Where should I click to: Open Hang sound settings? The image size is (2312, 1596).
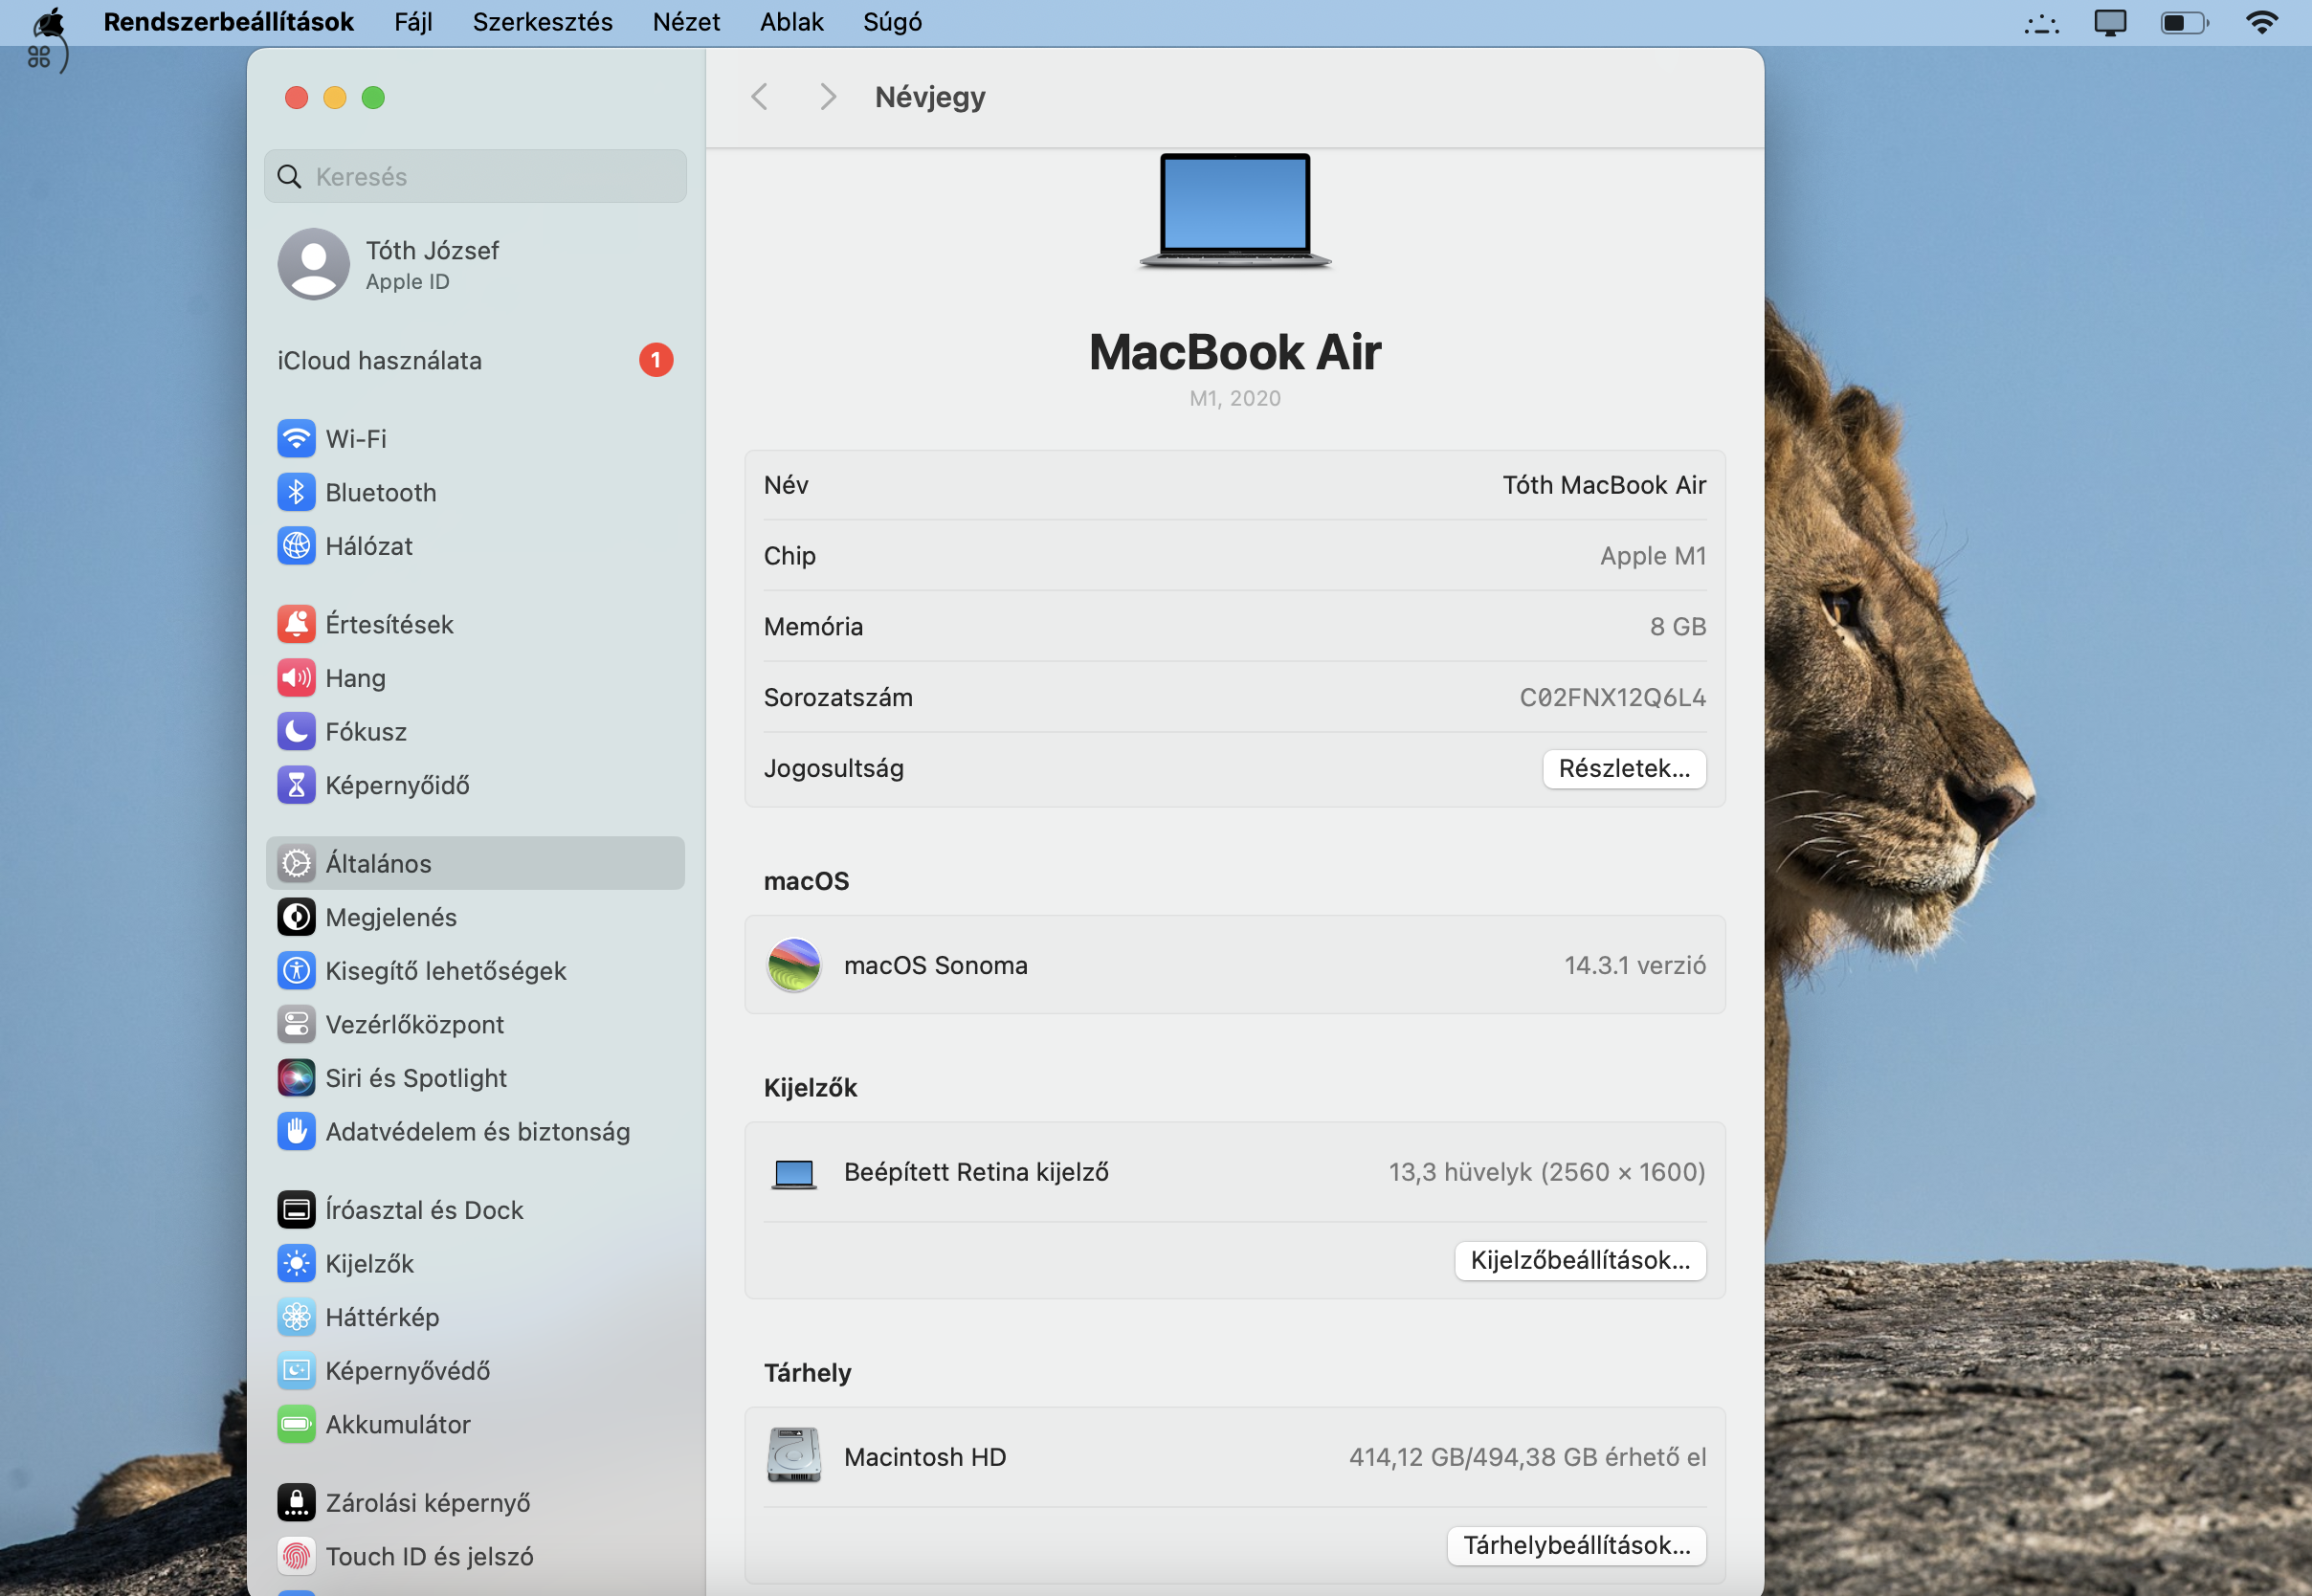tap(475, 678)
